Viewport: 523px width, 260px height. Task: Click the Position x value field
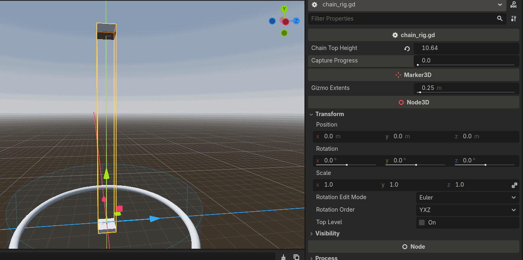(347, 136)
